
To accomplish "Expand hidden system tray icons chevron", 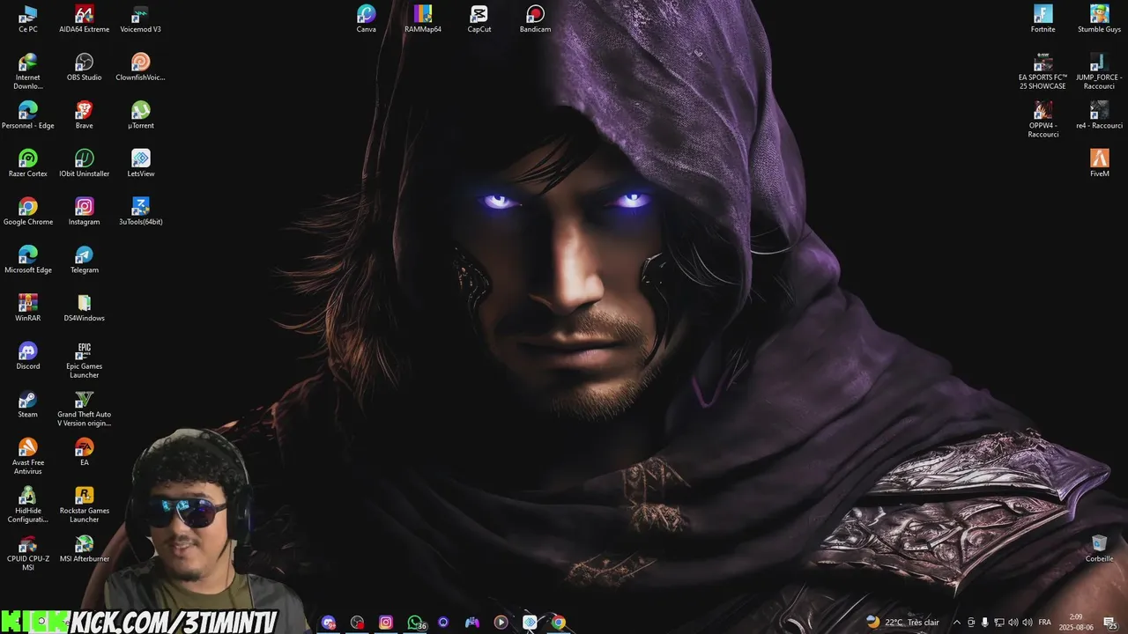I will coord(957,623).
